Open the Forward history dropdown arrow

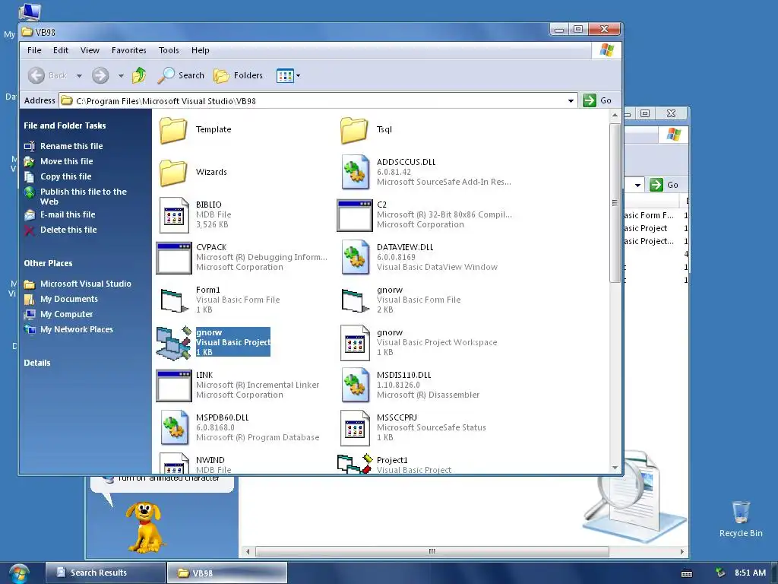[121, 76]
